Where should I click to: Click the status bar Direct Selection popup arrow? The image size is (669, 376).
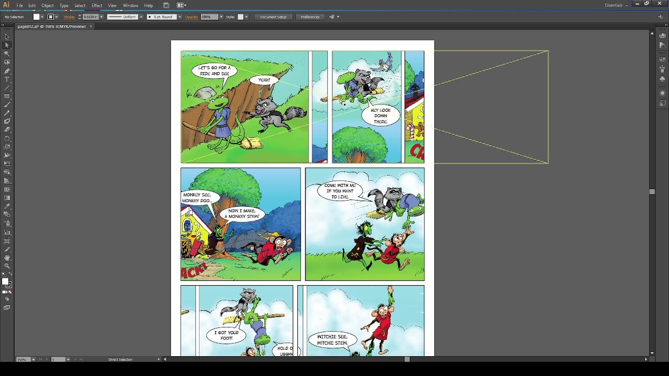(x=159, y=359)
